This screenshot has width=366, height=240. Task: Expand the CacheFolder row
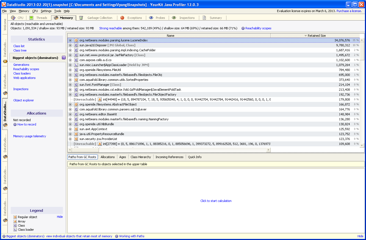click(70, 50)
